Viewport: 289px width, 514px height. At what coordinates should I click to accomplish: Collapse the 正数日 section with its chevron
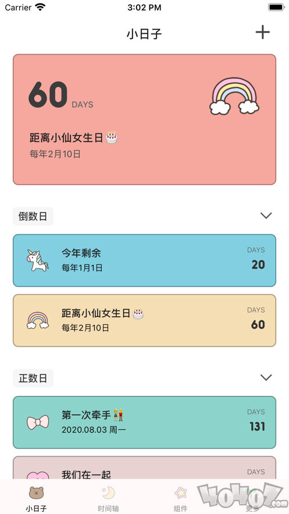266,378
